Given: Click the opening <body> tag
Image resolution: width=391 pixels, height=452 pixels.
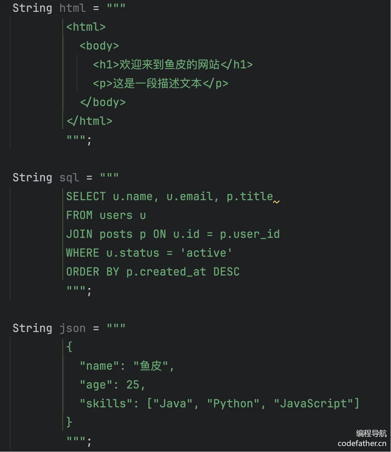Looking at the screenshot, I should coord(99,46).
